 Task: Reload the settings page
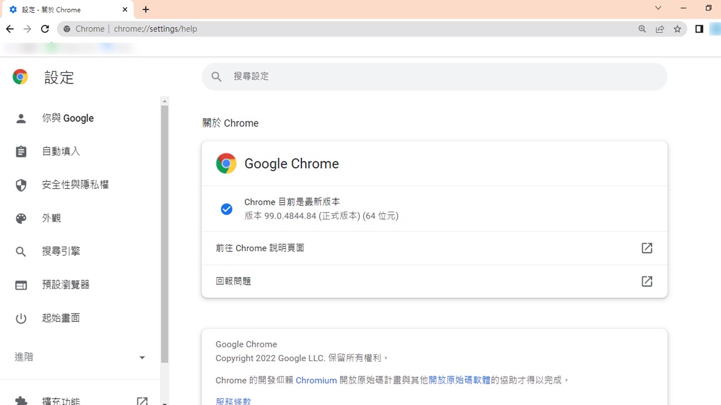pyautogui.click(x=45, y=29)
